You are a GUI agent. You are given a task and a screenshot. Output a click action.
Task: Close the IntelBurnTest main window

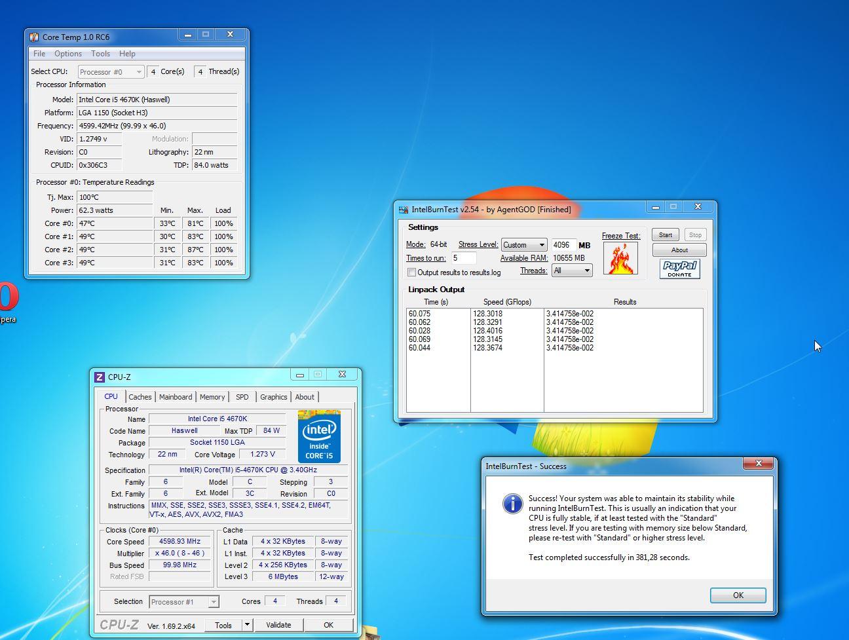click(698, 207)
